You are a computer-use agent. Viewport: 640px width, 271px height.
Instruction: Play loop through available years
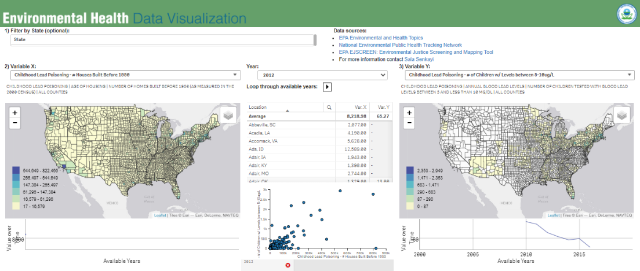click(327, 87)
